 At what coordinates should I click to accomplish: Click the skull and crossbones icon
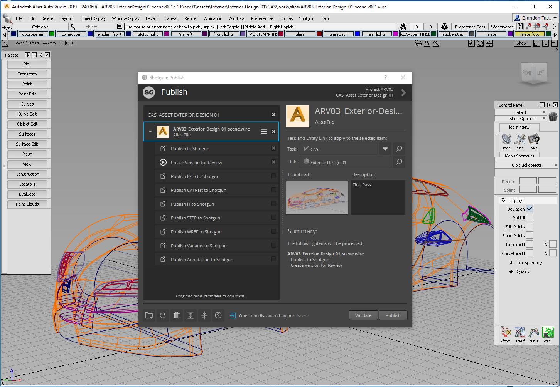pos(403,27)
